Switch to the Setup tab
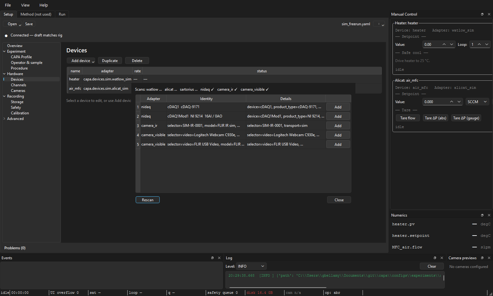The image size is (493, 296). (x=8, y=14)
